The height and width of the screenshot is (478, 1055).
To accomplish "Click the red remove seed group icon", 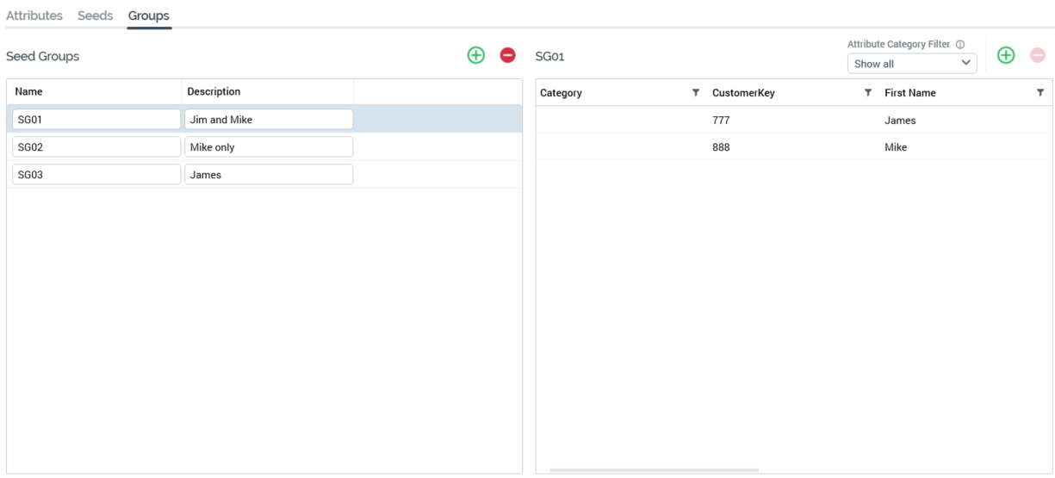I will pos(508,55).
